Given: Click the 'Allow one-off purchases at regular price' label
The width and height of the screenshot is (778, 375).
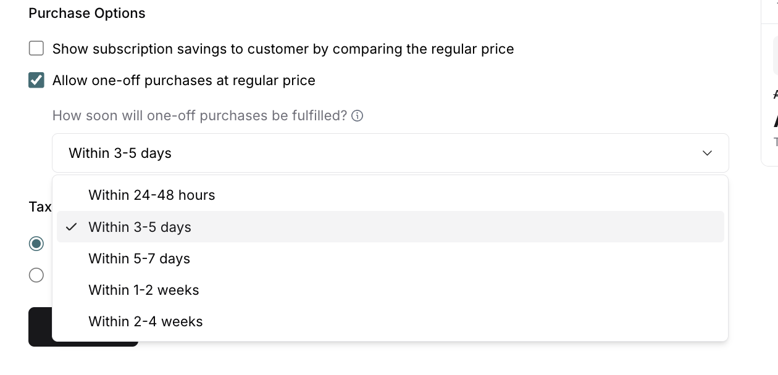Looking at the screenshot, I should (183, 80).
